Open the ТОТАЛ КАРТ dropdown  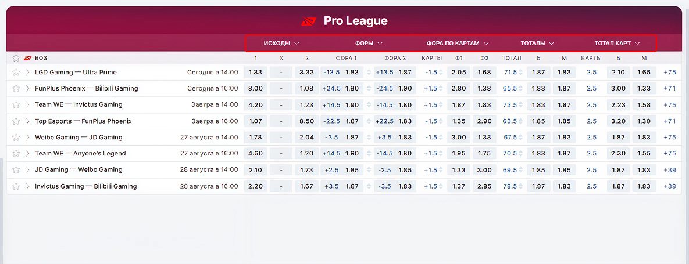coord(617,44)
